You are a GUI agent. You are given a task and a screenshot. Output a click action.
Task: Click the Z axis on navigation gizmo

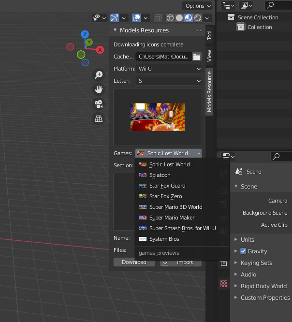85,34
